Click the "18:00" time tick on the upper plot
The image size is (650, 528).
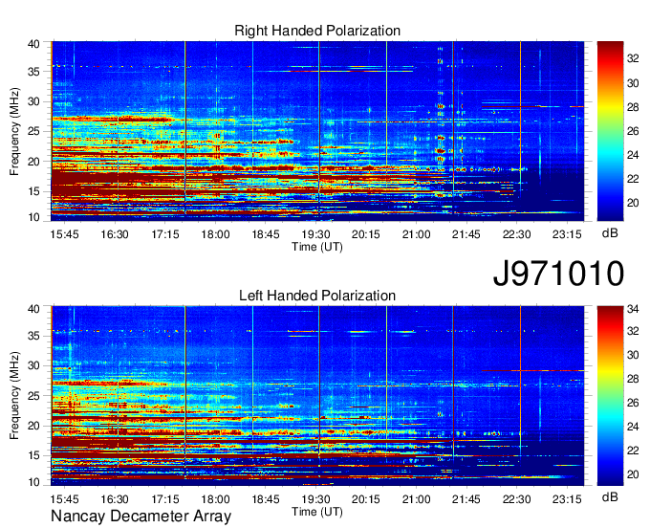tap(215, 234)
